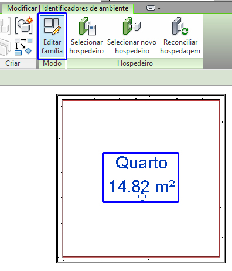
Task: Click the Selecionar hospedeiro icon
Action: coord(87,36)
